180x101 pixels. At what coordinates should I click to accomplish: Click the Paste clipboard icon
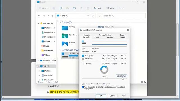coord(67,8)
